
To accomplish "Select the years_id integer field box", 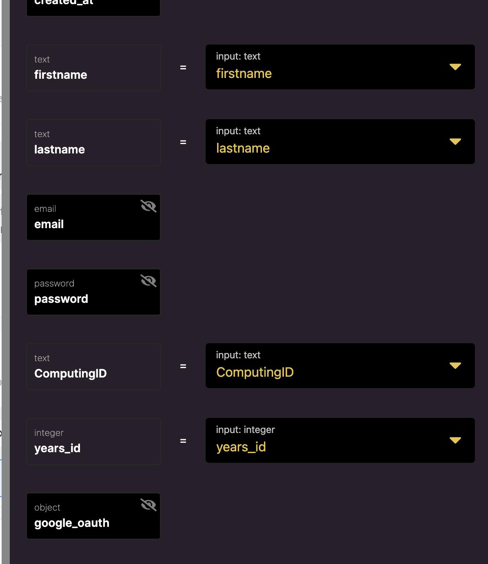I will pyautogui.click(x=93, y=441).
